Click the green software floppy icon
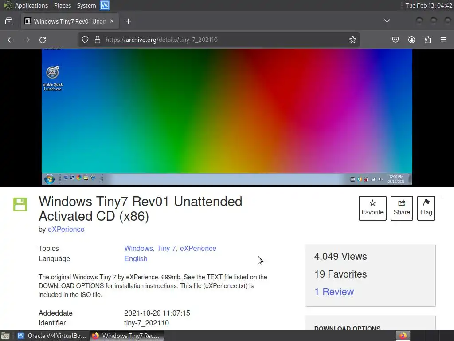The height and width of the screenshot is (341, 454). (20, 204)
